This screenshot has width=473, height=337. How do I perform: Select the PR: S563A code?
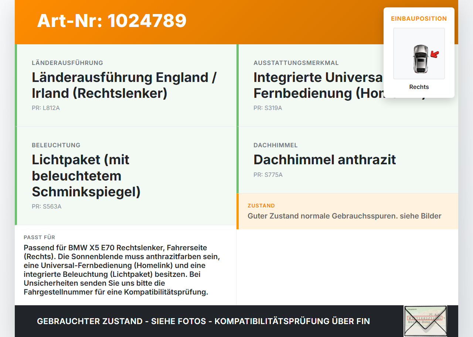click(47, 206)
